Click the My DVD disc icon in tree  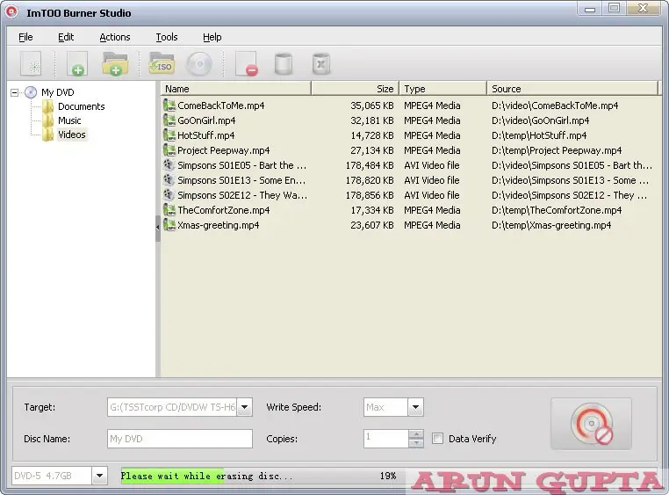31,92
